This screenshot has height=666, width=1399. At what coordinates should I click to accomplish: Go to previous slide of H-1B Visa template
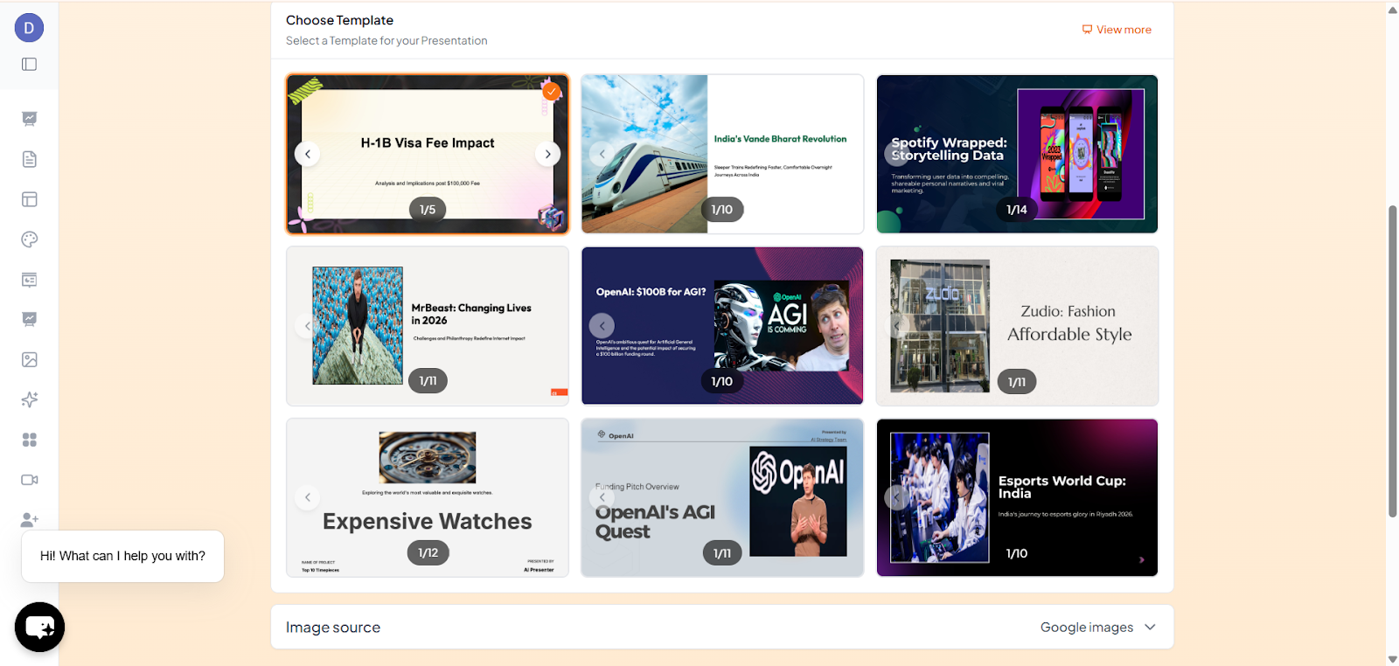point(307,154)
